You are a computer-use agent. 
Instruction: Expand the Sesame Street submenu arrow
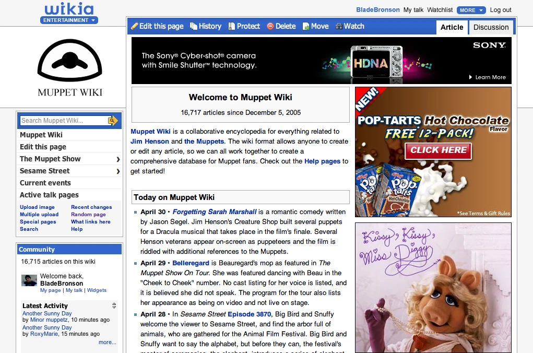click(x=118, y=171)
